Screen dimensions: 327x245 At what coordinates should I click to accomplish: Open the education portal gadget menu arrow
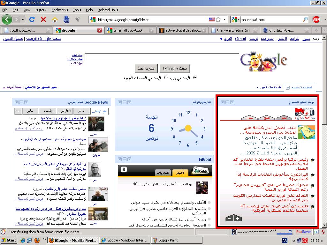[x=232, y=102]
